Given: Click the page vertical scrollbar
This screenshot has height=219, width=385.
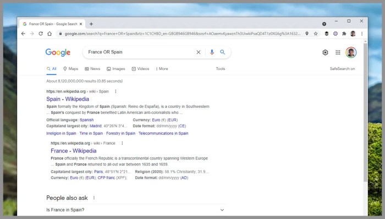Looking at the screenshot, I should [x=365, y=113].
